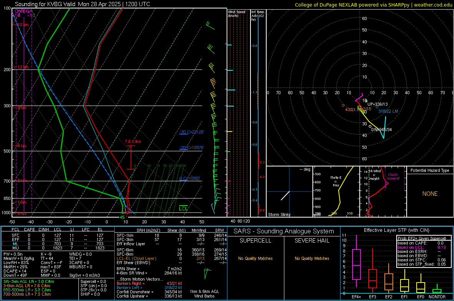Screen dimensions: 454x301
Task: Select the EFF parcel row
Action: click(57, 239)
